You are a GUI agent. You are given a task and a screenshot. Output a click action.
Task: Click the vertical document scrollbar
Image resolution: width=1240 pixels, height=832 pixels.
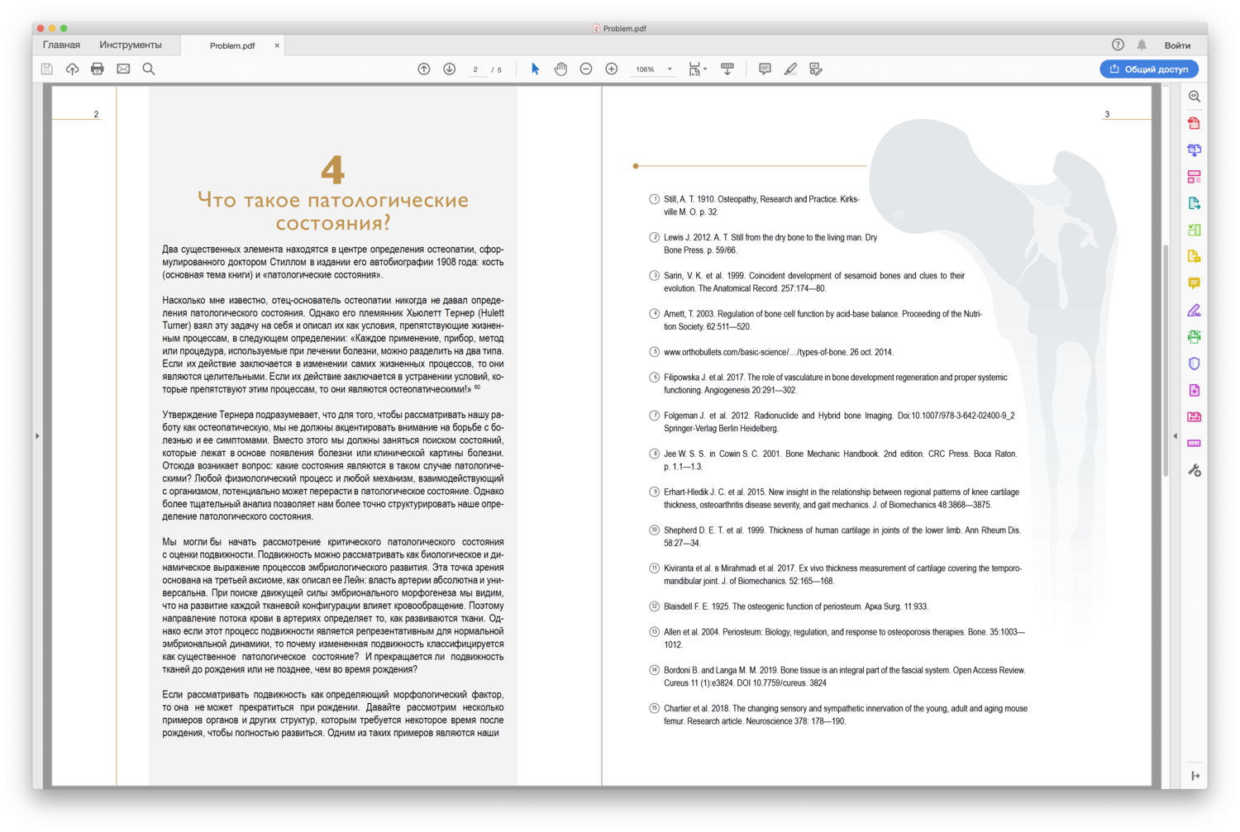(x=1166, y=359)
